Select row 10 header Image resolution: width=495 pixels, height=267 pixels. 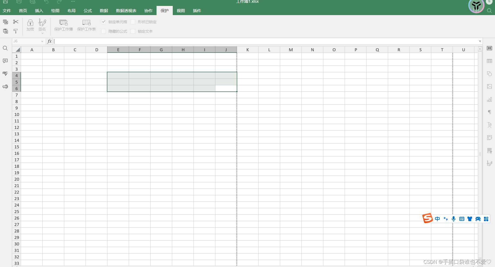coord(16,114)
